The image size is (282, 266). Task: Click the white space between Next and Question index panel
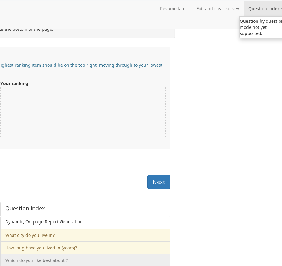(x=85, y=195)
